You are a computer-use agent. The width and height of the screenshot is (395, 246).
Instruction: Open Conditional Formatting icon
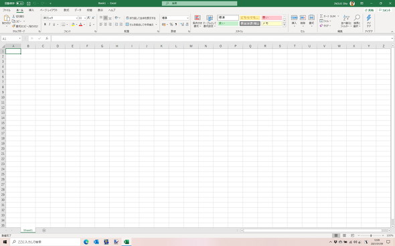[197, 18]
